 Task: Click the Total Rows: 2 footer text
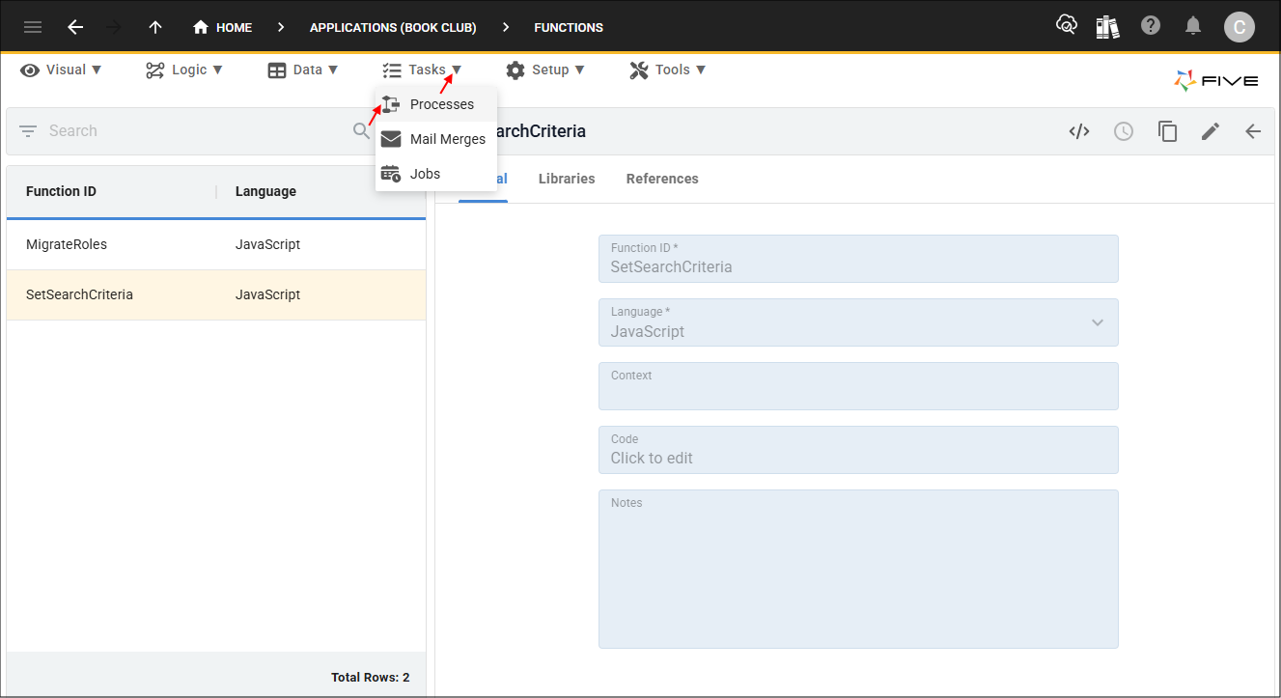pos(370,678)
